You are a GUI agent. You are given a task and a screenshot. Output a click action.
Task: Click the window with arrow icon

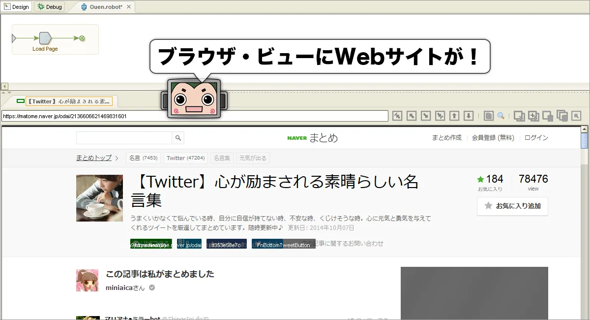click(x=519, y=116)
